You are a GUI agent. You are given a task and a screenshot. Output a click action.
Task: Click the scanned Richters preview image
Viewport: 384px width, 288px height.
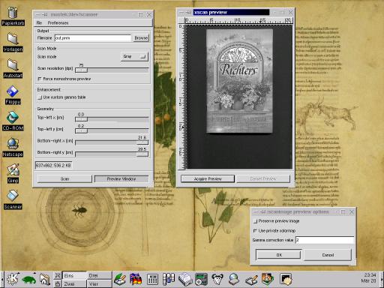pyautogui.click(x=239, y=81)
